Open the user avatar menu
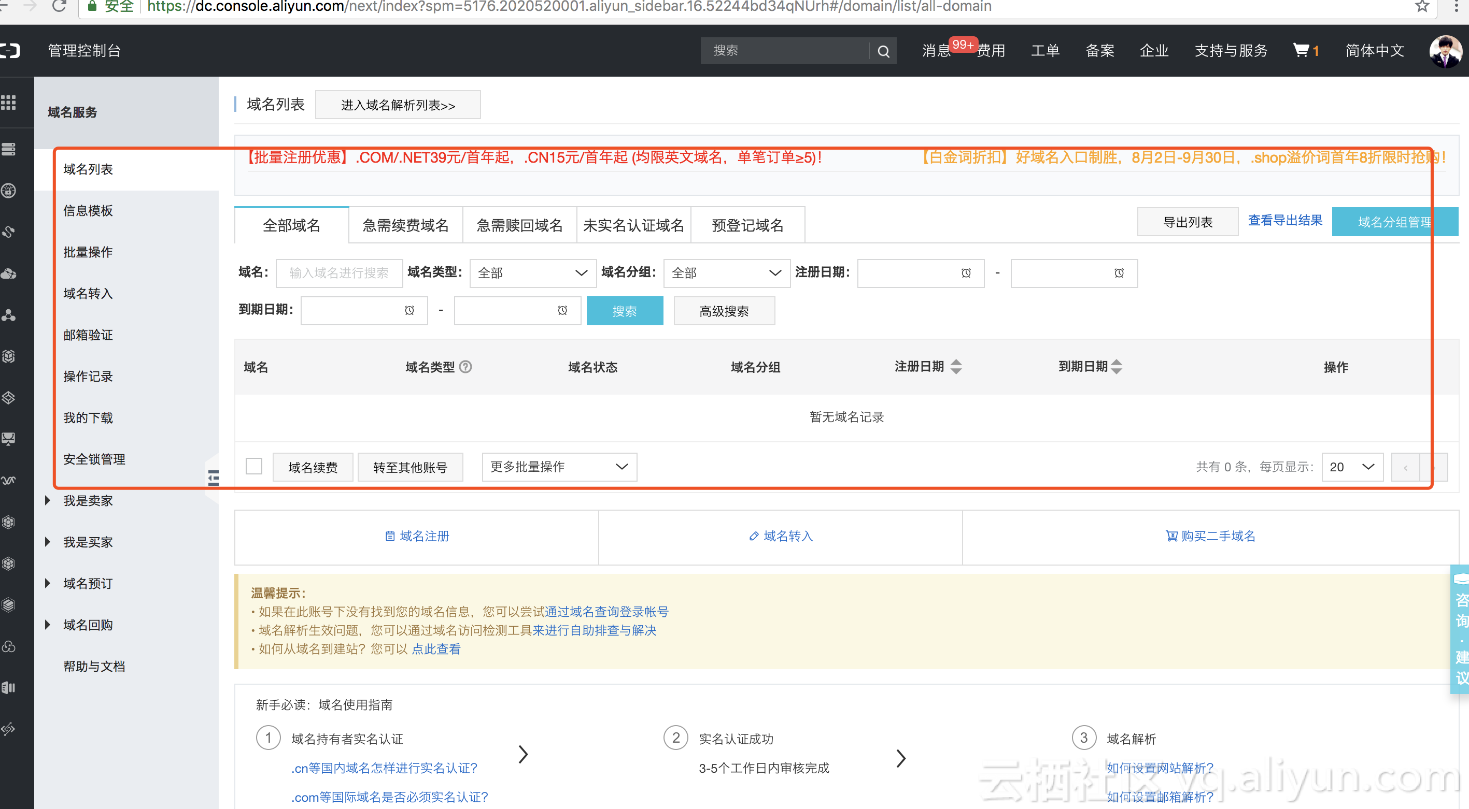Screen dimensions: 1469x809 [1446, 51]
